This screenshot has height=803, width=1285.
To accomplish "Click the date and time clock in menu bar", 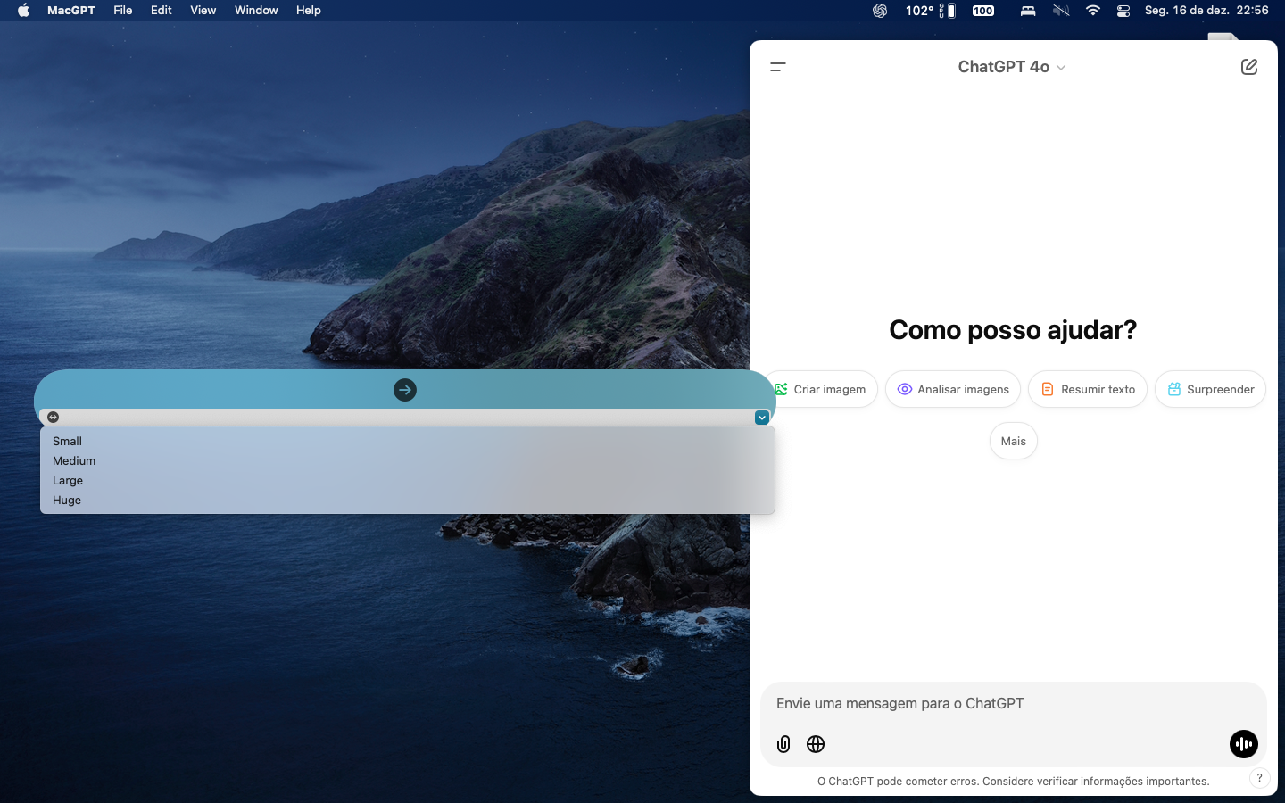I will point(1206,11).
